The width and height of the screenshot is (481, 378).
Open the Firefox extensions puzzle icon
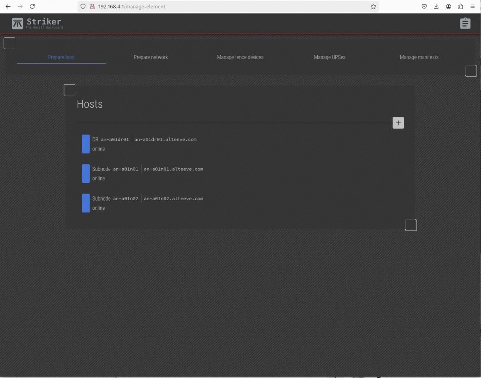point(461,6)
